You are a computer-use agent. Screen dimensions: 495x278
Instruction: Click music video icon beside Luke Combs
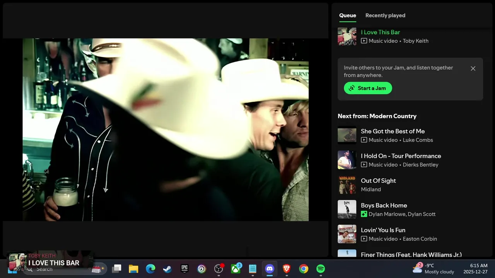[x=364, y=140]
